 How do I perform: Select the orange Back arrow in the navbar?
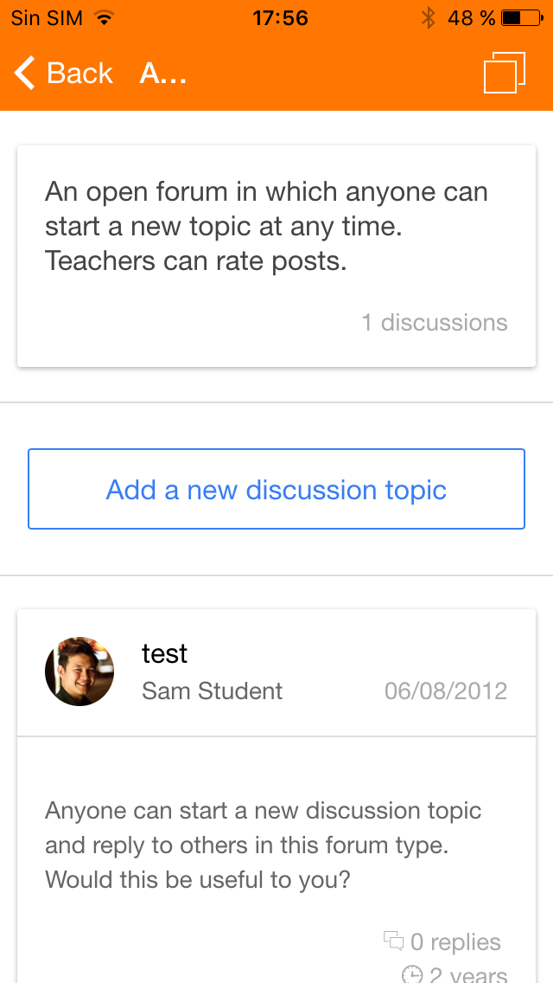[x=22, y=74]
